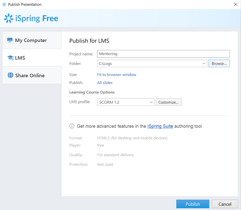Cancel the publish dialog

point(225,204)
